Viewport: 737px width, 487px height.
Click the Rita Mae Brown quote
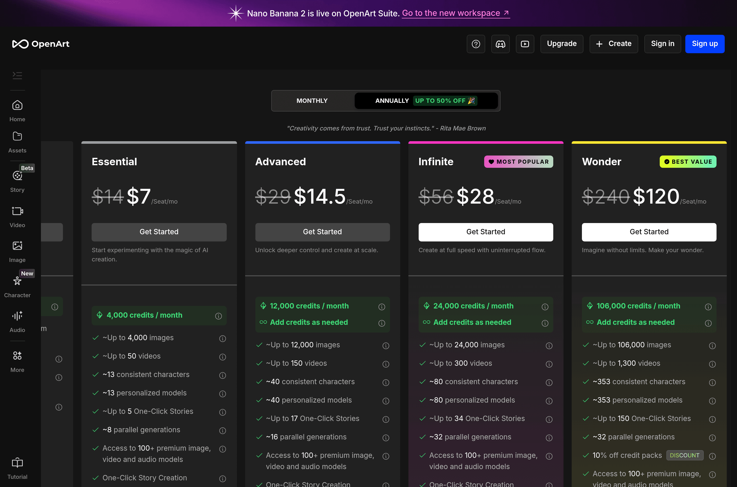386,128
